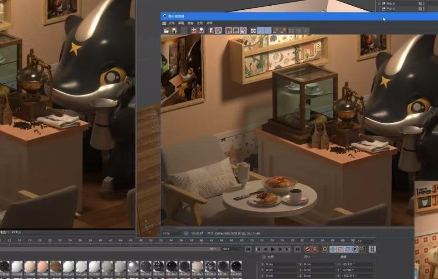Open the hamburger menu in Picture Viewer
This screenshot has width=438, height=279.
point(164,23)
